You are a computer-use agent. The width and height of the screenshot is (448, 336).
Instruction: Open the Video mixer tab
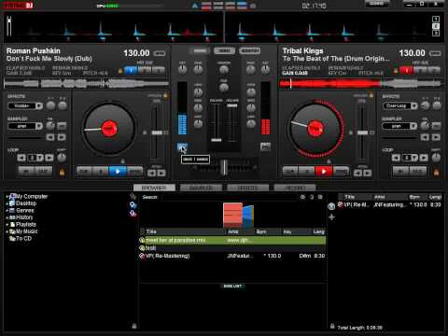coord(224,50)
